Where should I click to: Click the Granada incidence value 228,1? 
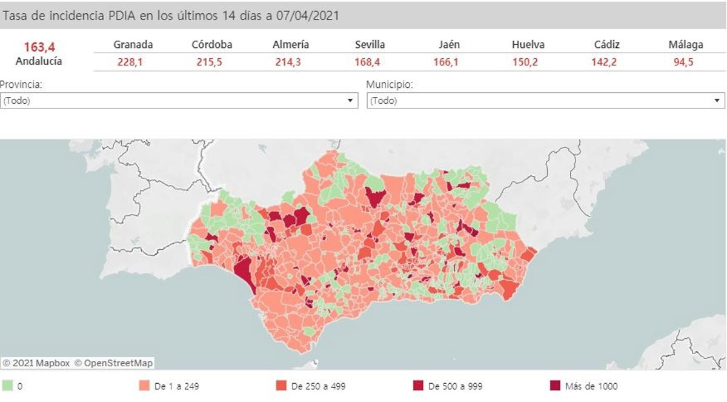[130, 62]
